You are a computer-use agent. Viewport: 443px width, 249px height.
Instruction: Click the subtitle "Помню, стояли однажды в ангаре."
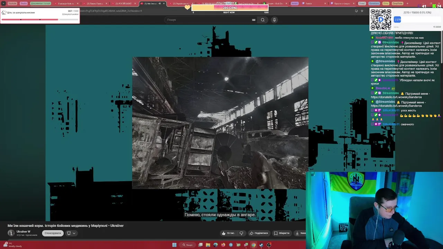(x=220, y=215)
